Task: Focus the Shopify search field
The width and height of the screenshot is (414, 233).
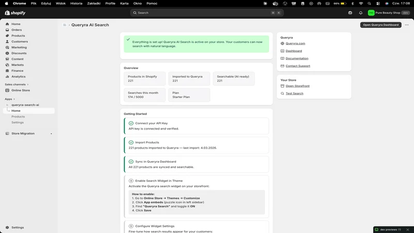Action: (206, 12)
